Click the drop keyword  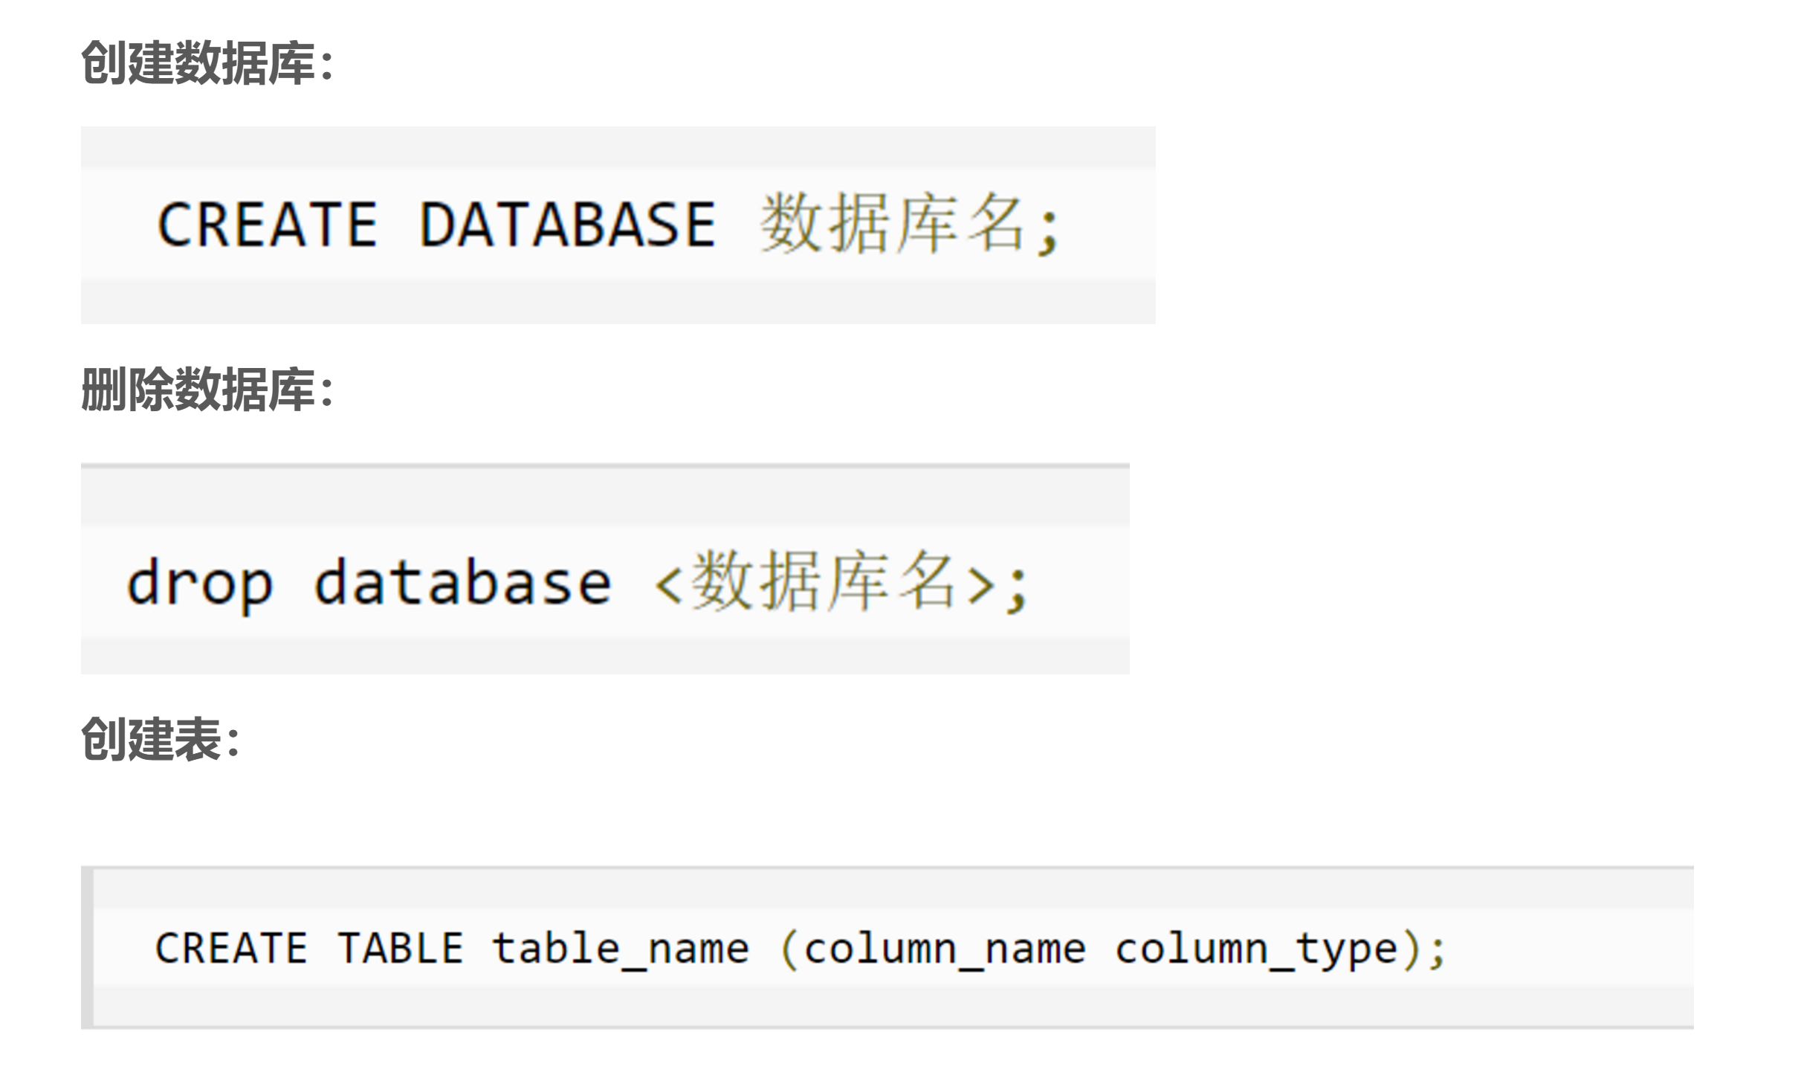pyautogui.click(x=200, y=584)
